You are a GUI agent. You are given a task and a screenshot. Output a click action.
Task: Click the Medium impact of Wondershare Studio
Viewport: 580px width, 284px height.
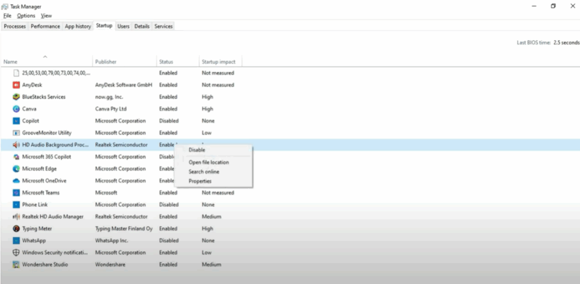point(212,264)
